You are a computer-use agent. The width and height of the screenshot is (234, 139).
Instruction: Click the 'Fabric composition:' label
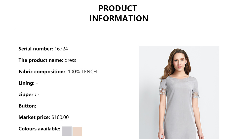click(42, 72)
